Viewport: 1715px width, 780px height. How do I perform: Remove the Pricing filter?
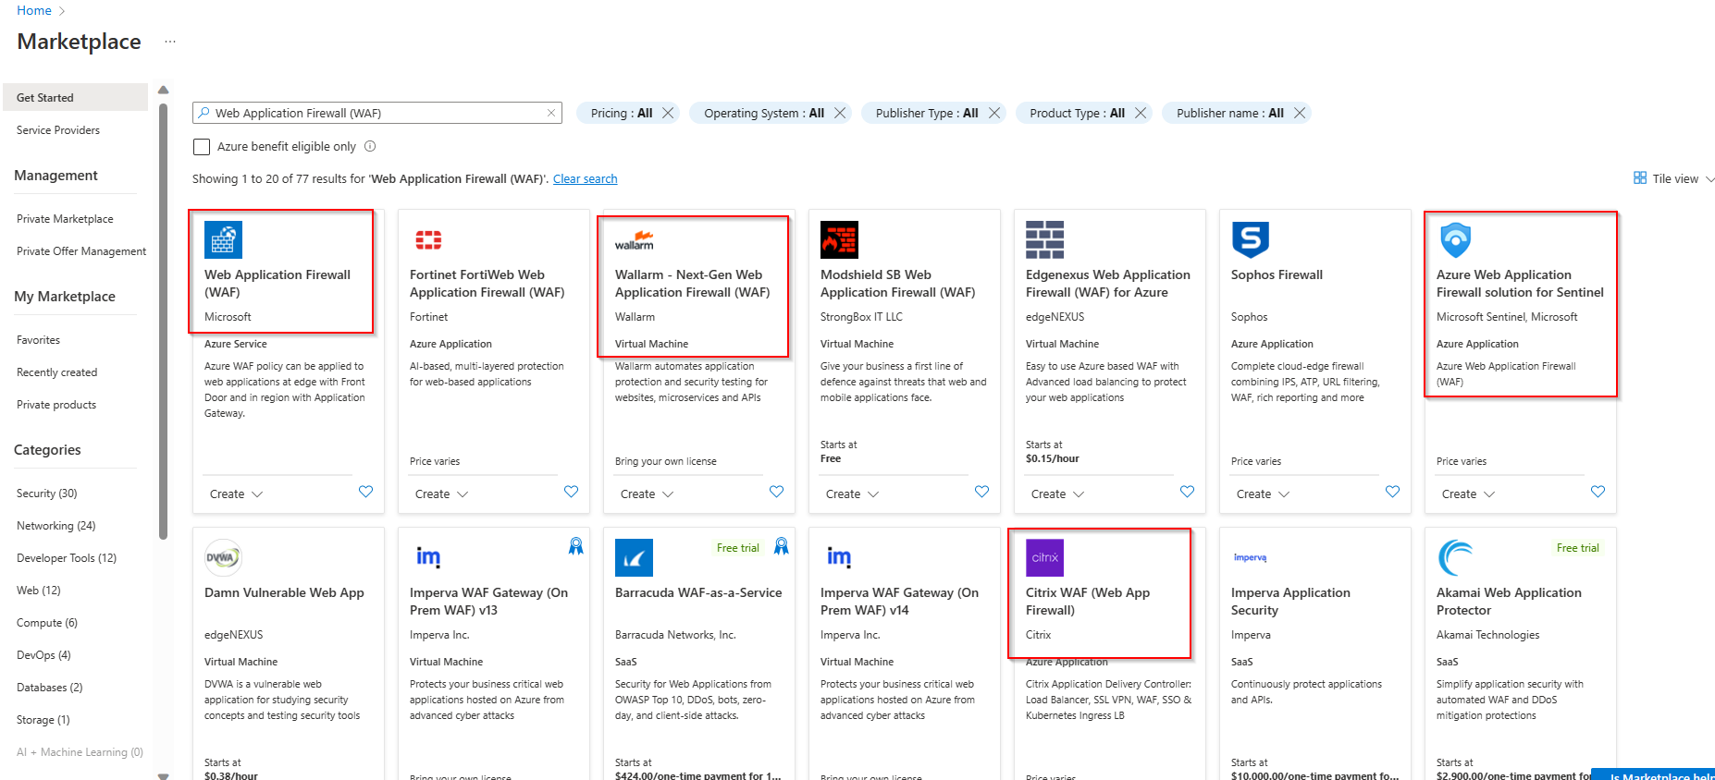click(668, 113)
